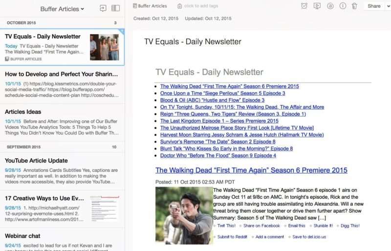Open the TV Equals note thumbnail image
This screenshot has height=251, width=391.
(x=104, y=47)
